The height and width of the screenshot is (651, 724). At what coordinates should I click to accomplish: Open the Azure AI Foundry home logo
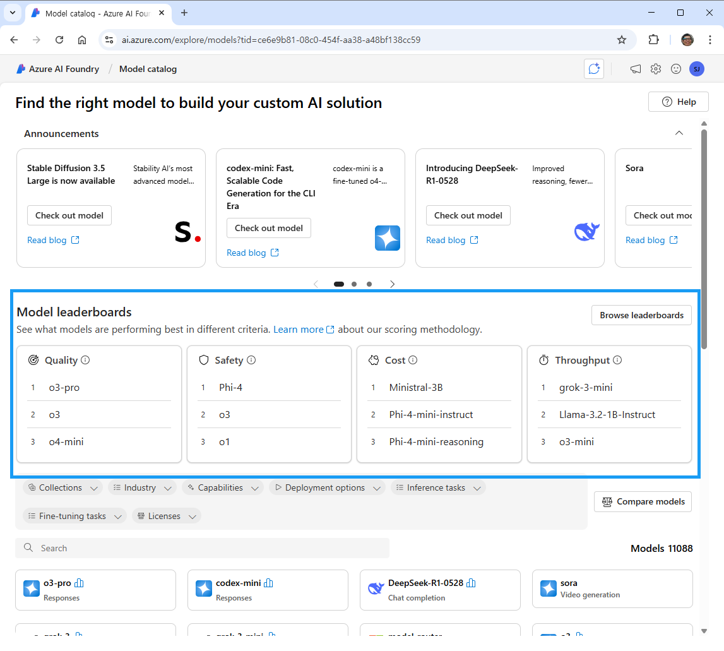(21, 69)
